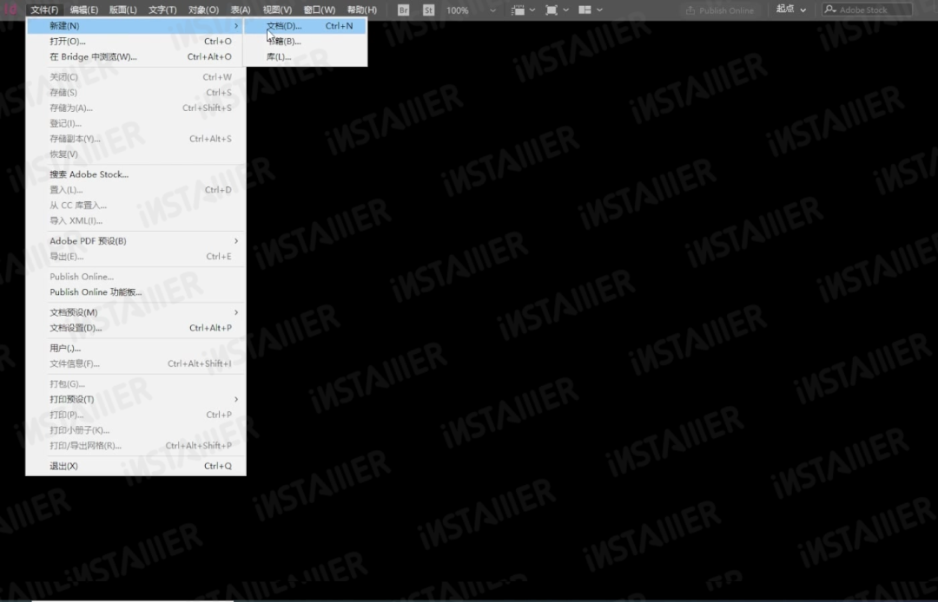Choose 库(L)... in the submenu
Image resolution: width=938 pixels, height=602 pixels.
click(305, 56)
